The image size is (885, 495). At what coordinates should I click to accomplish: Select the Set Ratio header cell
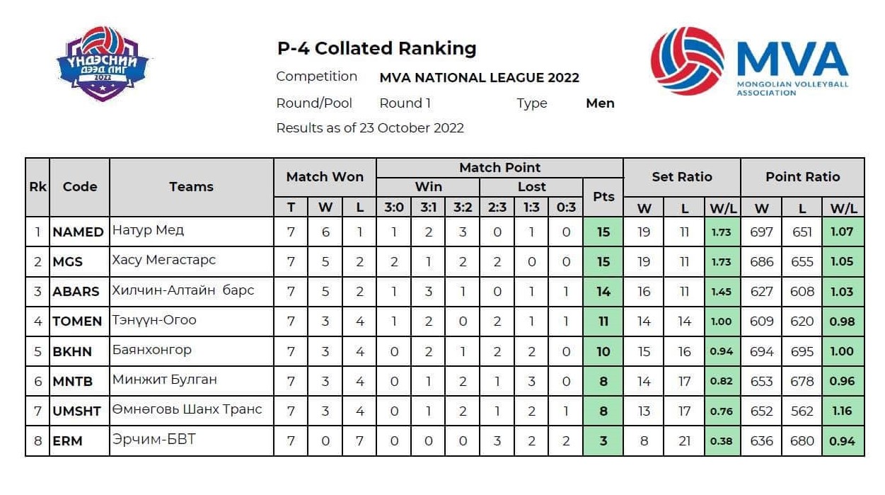pyautogui.click(x=681, y=177)
